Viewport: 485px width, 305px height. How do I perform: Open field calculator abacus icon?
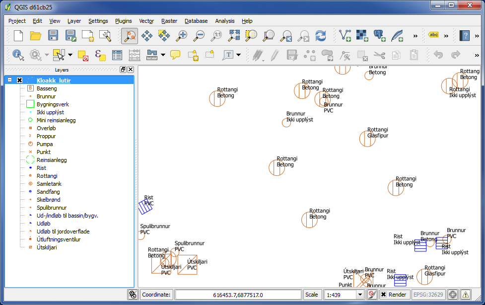click(135, 55)
